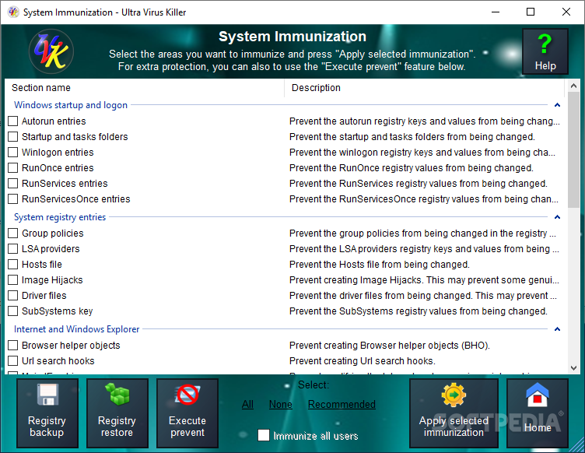This screenshot has height=453, width=585.
Task: Click the RunServicesOnce registry values description
Action: coord(424,199)
